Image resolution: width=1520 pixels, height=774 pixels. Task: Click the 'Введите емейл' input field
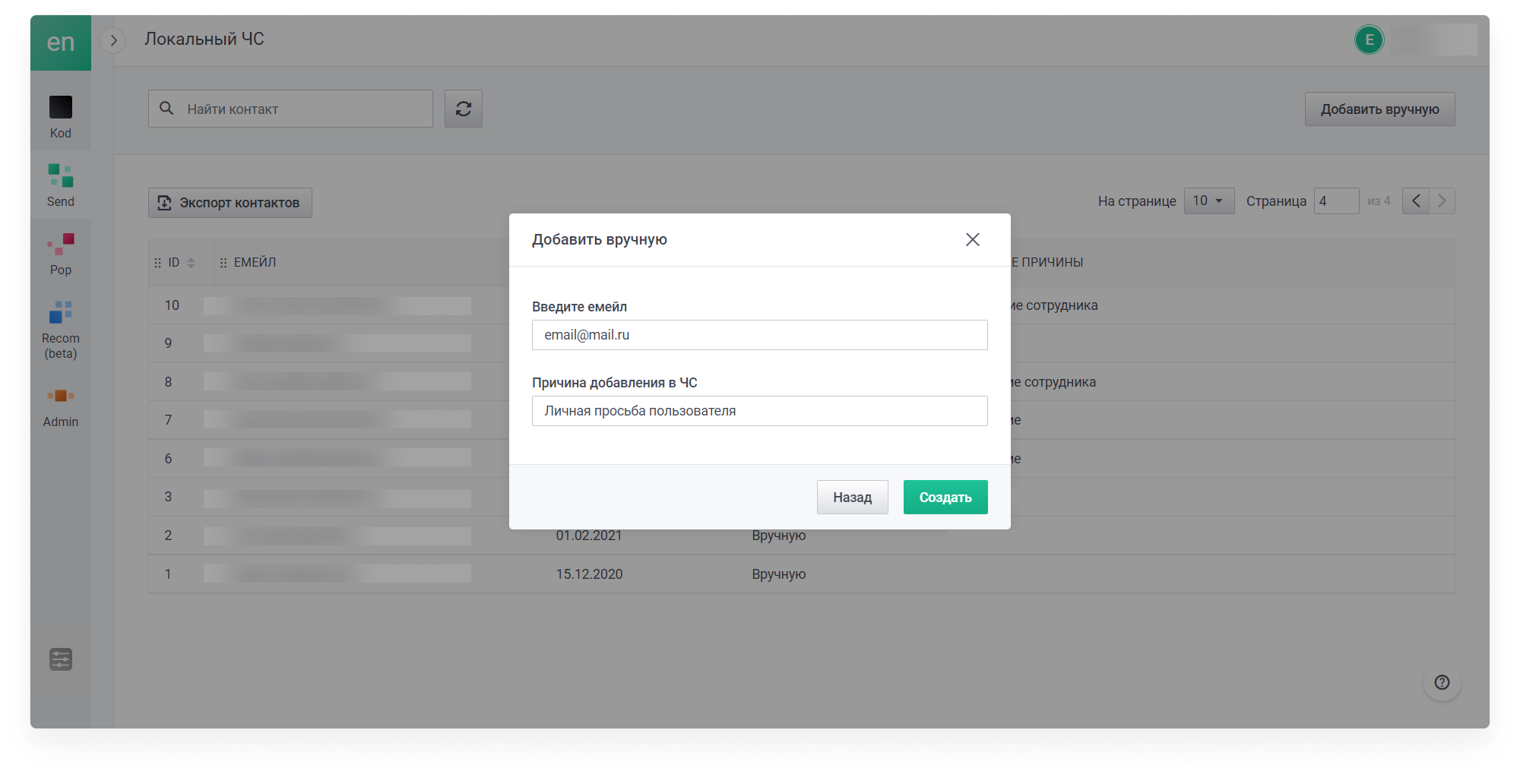(x=760, y=335)
